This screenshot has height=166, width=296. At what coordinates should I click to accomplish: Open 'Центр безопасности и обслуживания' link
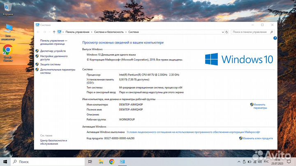pyautogui.click(x=53, y=142)
